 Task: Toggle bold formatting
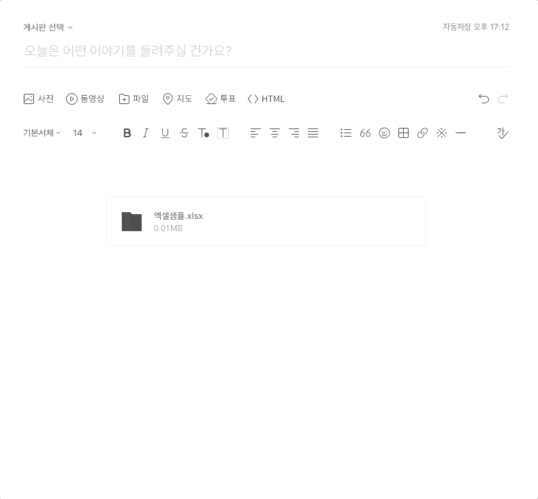coord(127,133)
